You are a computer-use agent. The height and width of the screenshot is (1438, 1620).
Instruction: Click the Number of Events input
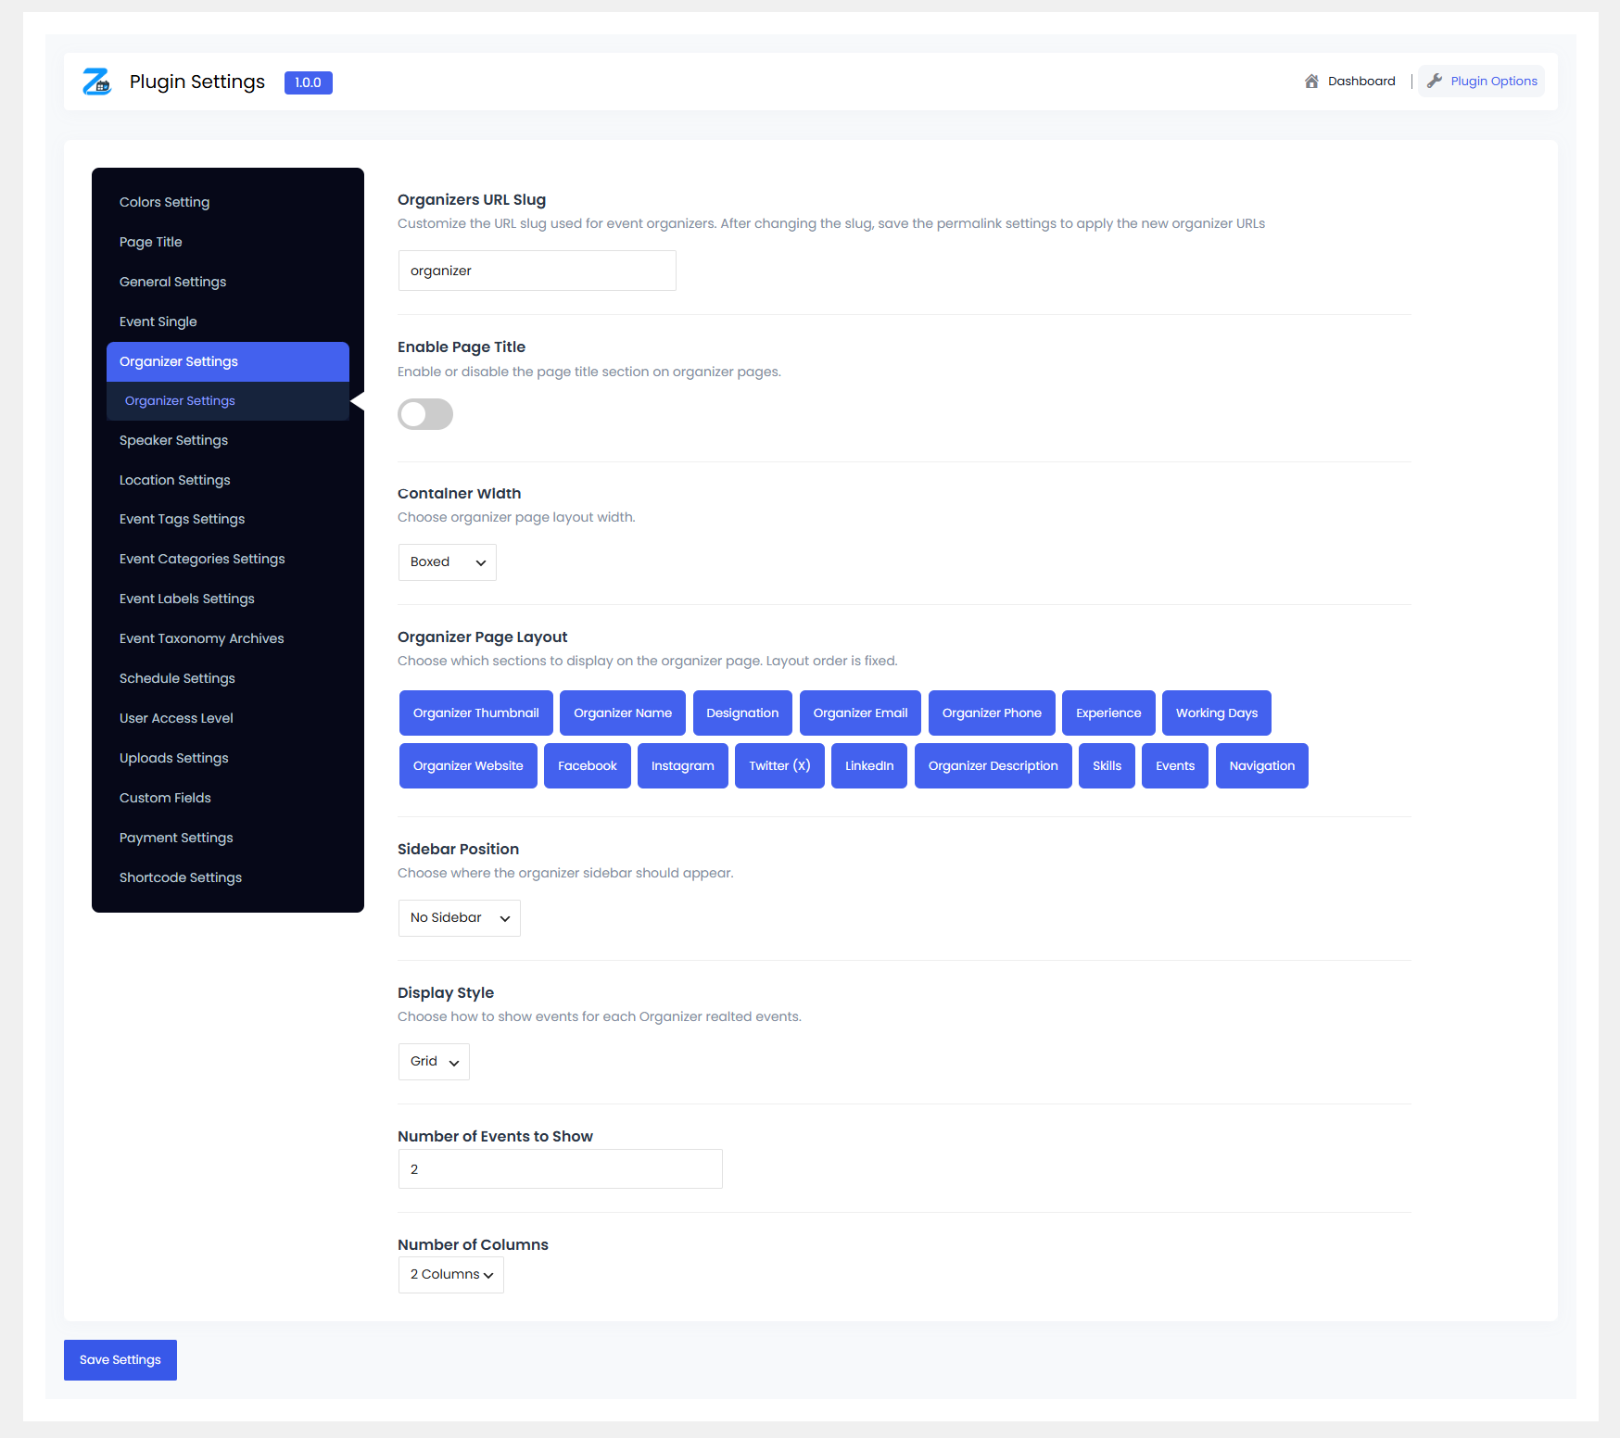[x=561, y=1169]
